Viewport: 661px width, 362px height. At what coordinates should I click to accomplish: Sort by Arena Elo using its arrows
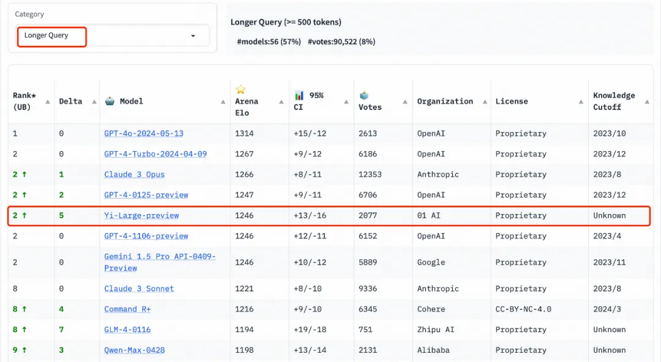click(281, 102)
